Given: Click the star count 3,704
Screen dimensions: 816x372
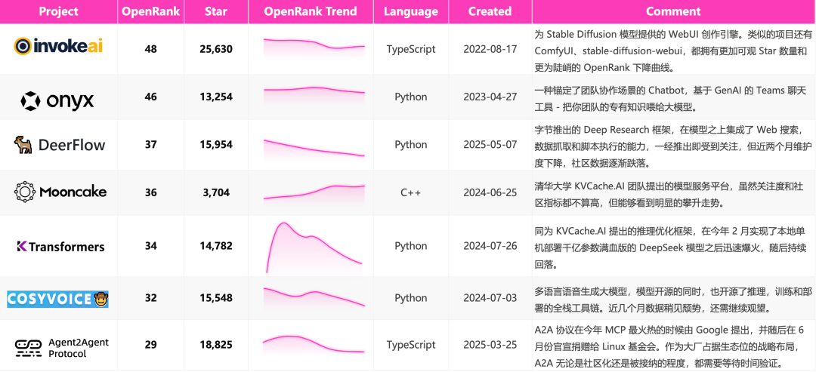Looking at the screenshot, I should 216,192.
